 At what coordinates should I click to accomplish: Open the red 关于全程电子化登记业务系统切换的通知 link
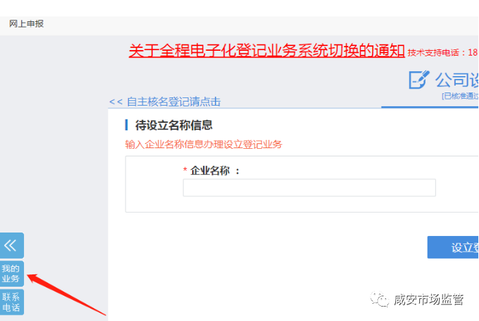(x=267, y=51)
